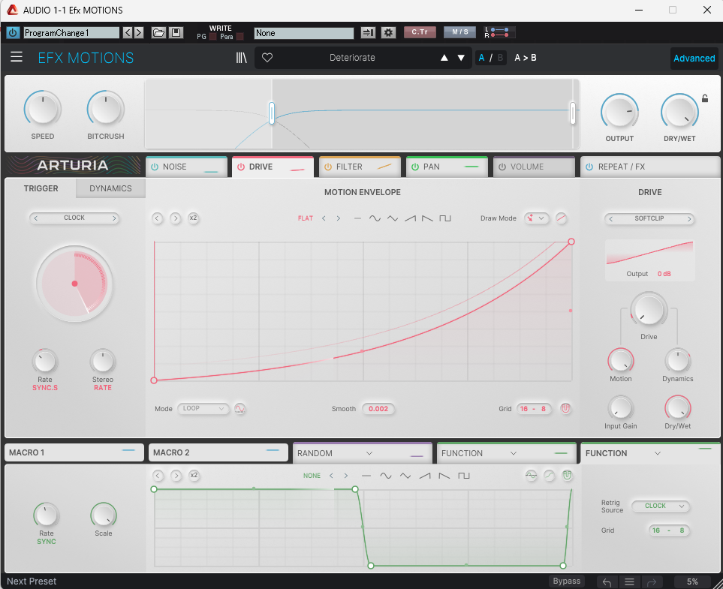
Task: Click the Advanced button
Action: point(694,58)
